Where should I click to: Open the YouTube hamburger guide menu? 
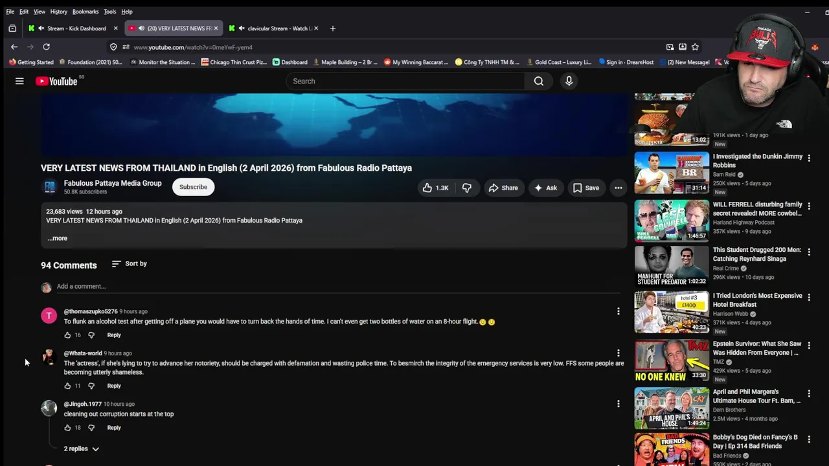tap(19, 81)
